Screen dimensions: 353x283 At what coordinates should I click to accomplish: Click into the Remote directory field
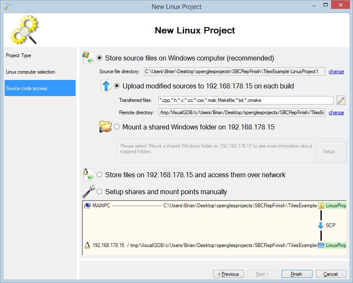point(242,112)
